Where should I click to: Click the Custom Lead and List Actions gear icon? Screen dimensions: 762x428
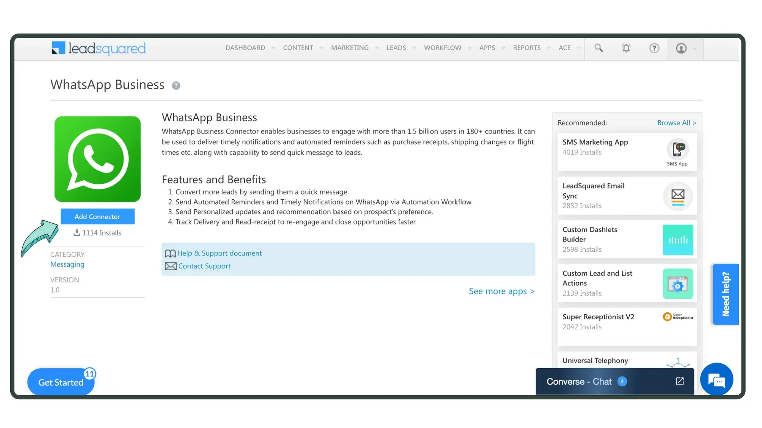coord(678,284)
